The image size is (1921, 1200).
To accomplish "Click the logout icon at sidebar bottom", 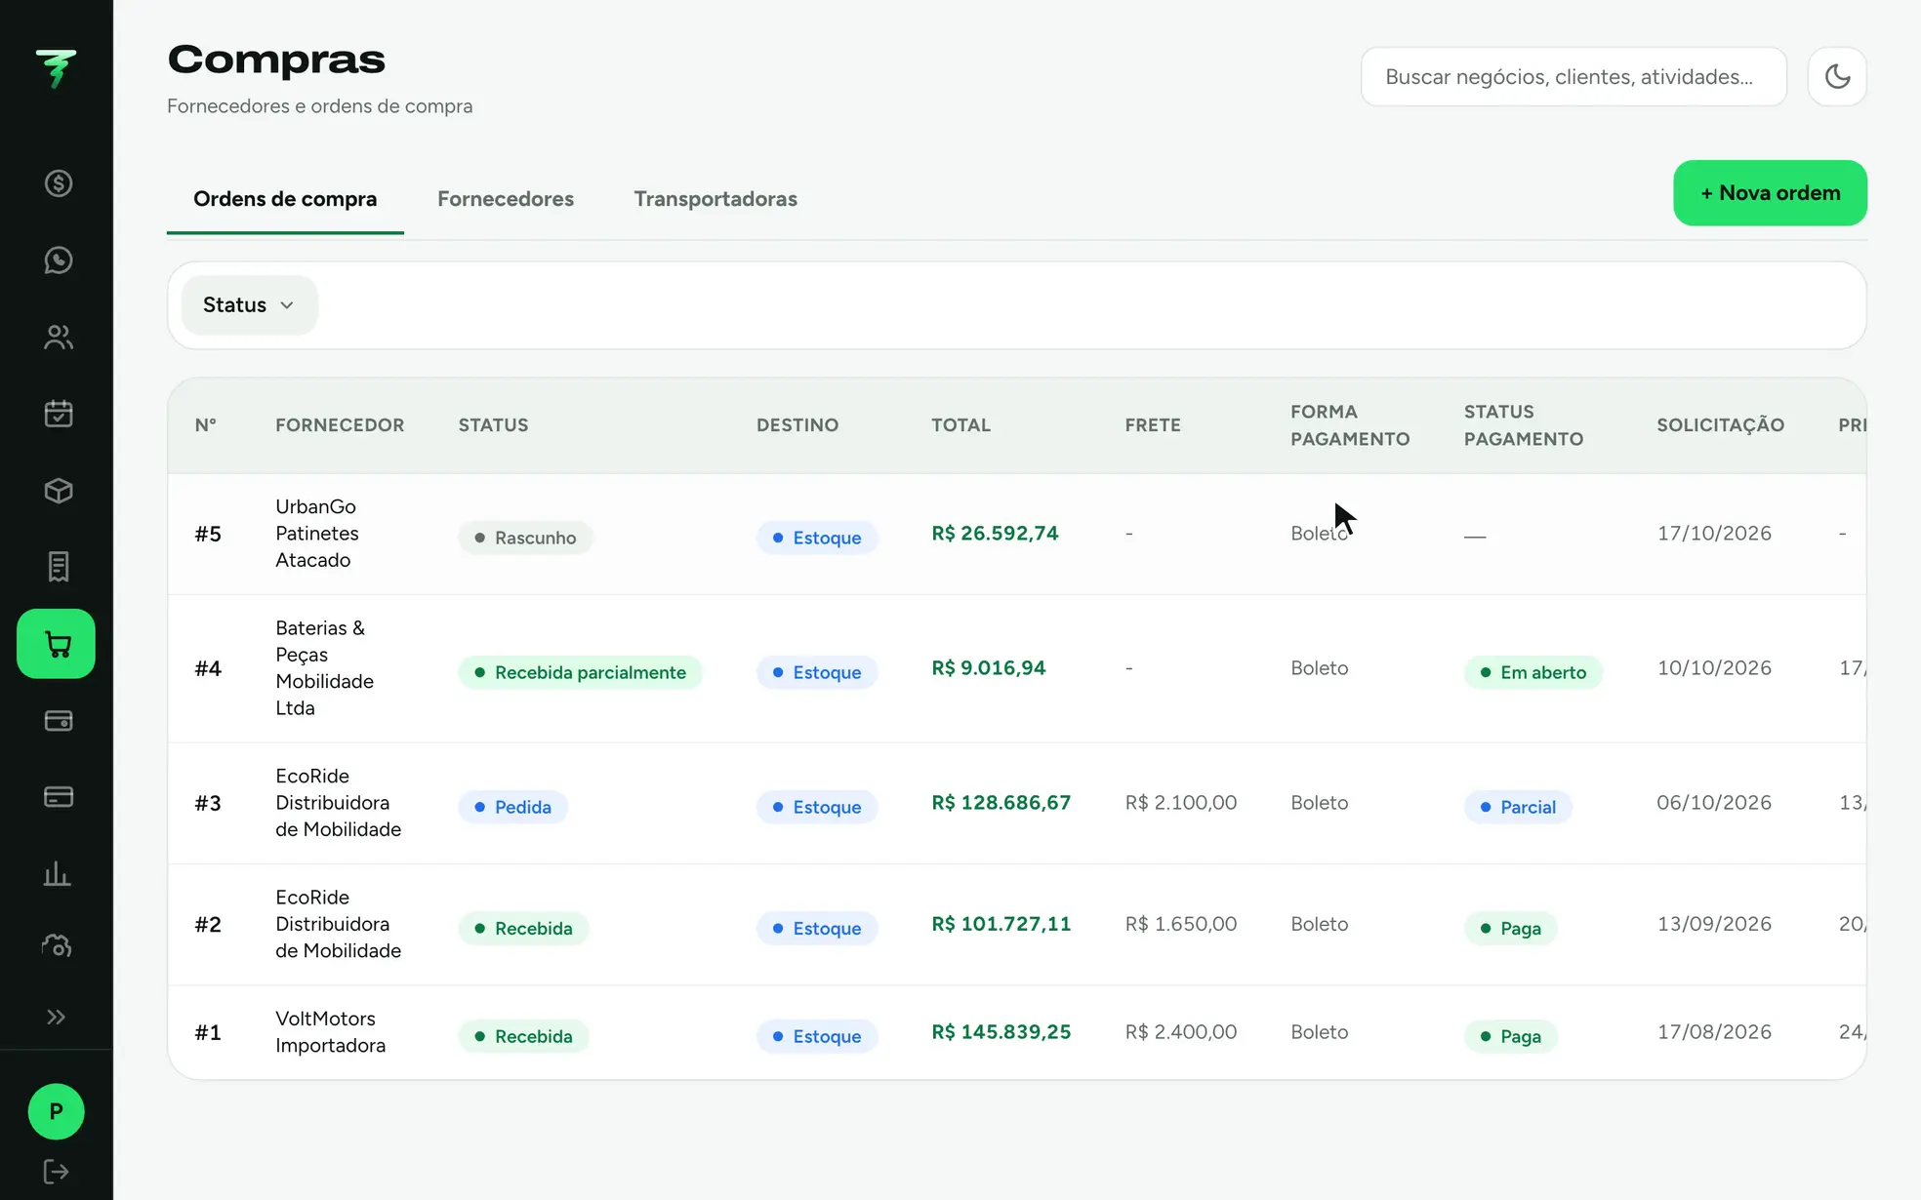I will click(57, 1172).
